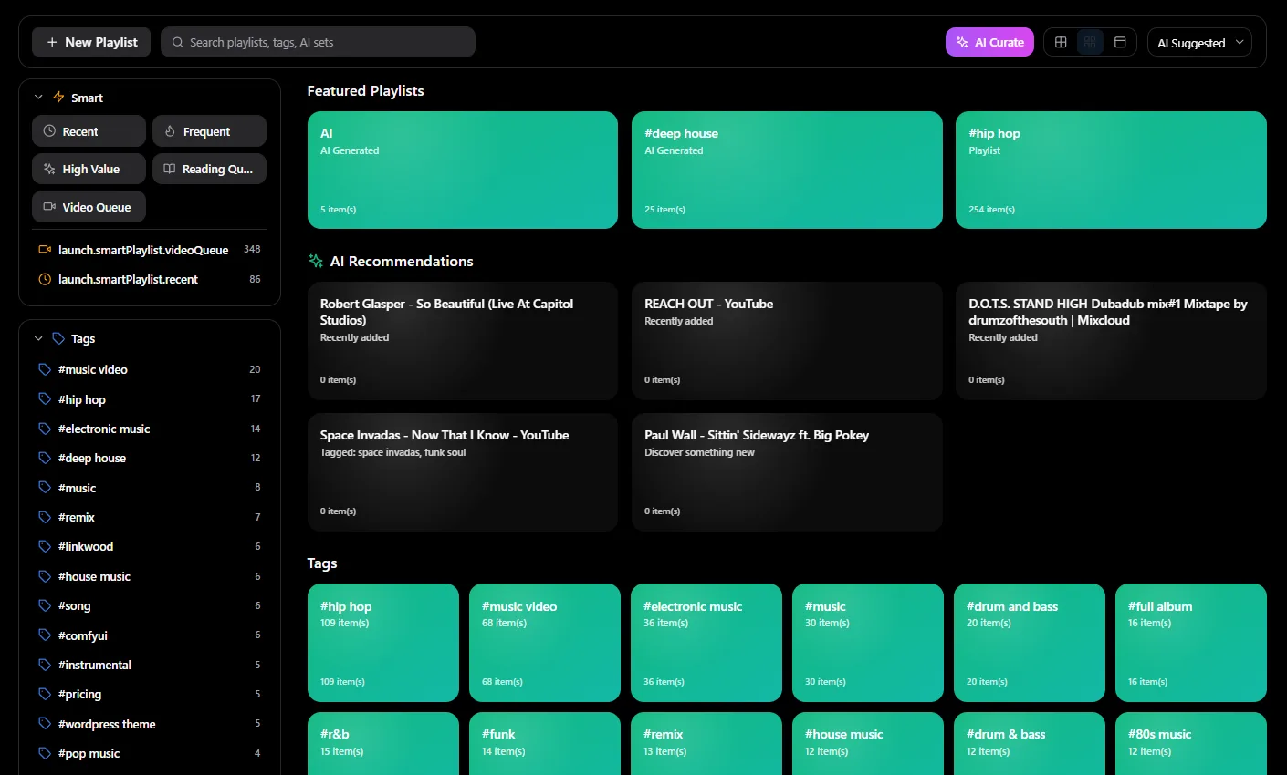The width and height of the screenshot is (1287, 775).
Task: Open launch.smartPlaylist.videoQueue entry
Action: 150,250
